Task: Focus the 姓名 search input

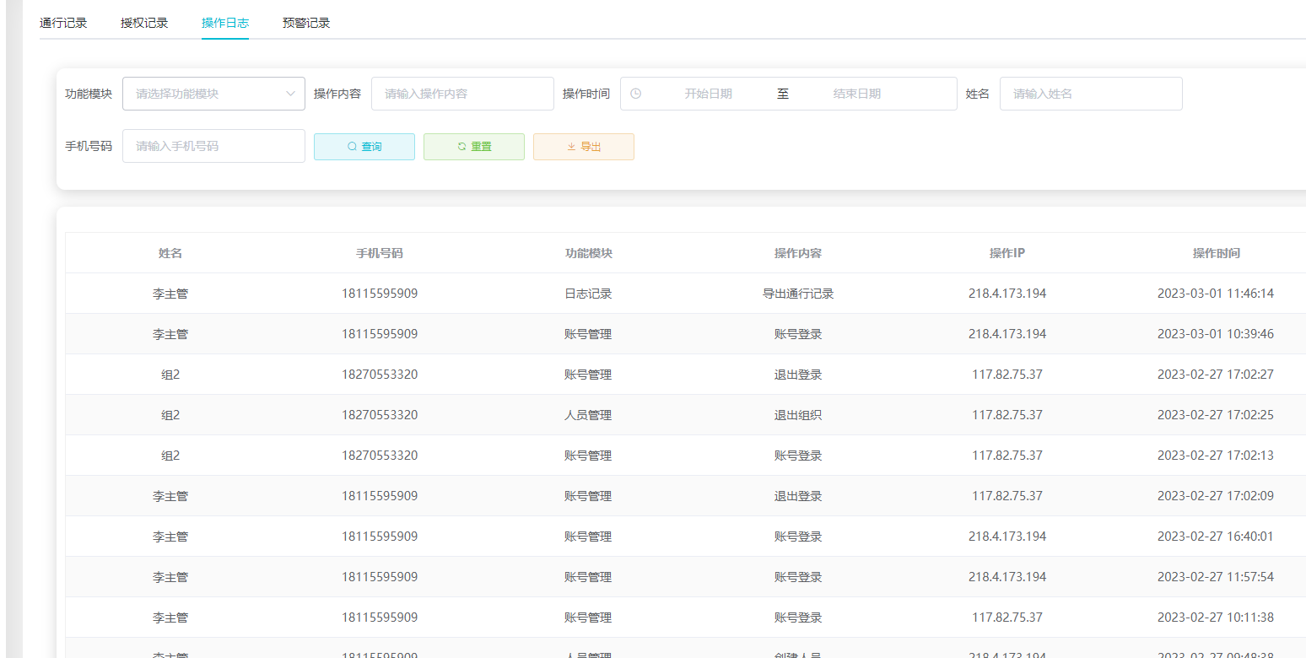Action: click(x=1091, y=94)
